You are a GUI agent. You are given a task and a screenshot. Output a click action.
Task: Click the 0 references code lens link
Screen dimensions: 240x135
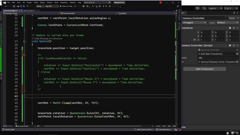click(x=56, y=39)
